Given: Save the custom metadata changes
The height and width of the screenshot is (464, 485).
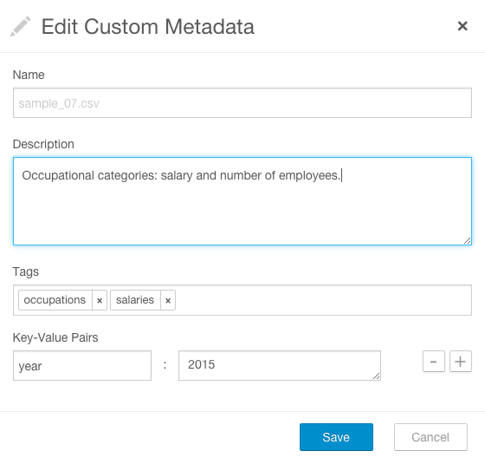Looking at the screenshot, I should (x=336, y=437).
